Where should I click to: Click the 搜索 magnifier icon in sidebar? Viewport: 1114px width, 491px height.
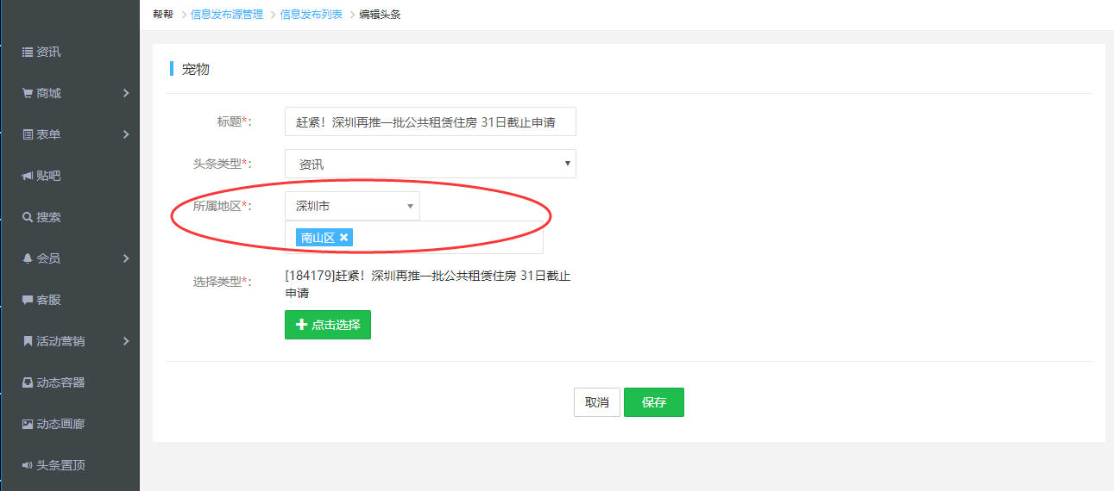28,218
